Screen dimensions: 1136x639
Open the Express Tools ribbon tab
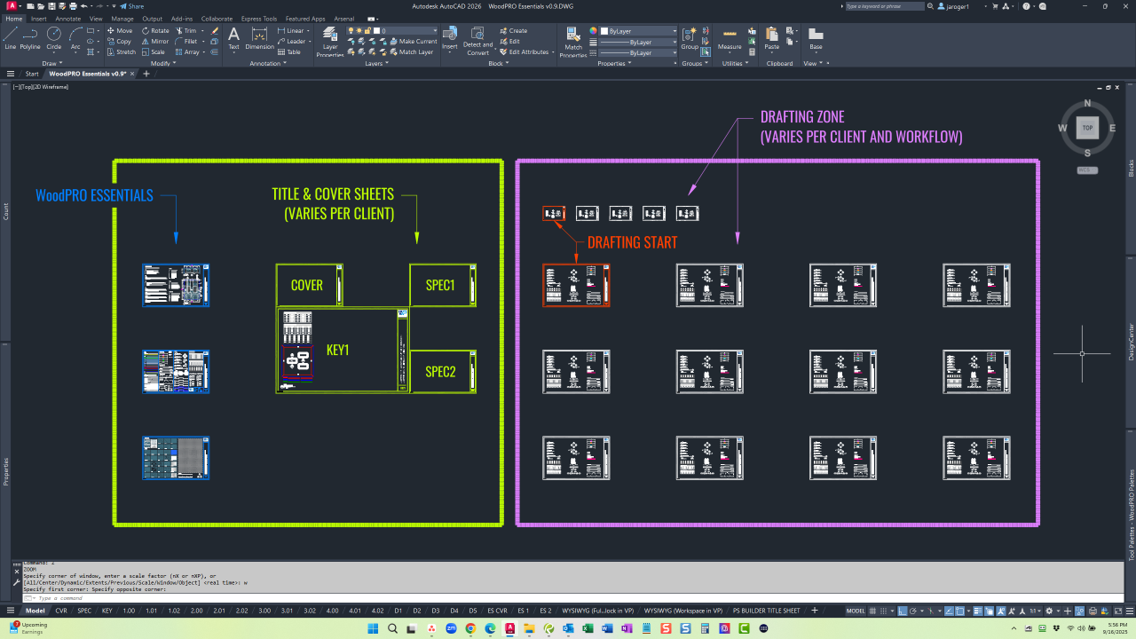[x=259, y=18]
